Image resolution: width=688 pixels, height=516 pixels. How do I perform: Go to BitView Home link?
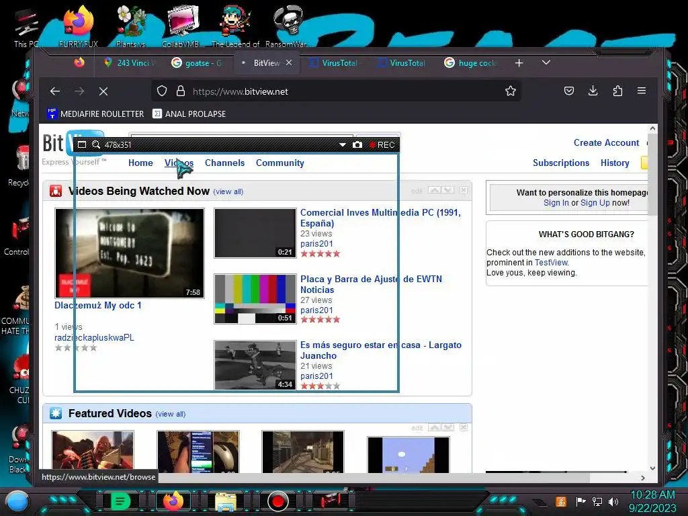click(140, 163)
